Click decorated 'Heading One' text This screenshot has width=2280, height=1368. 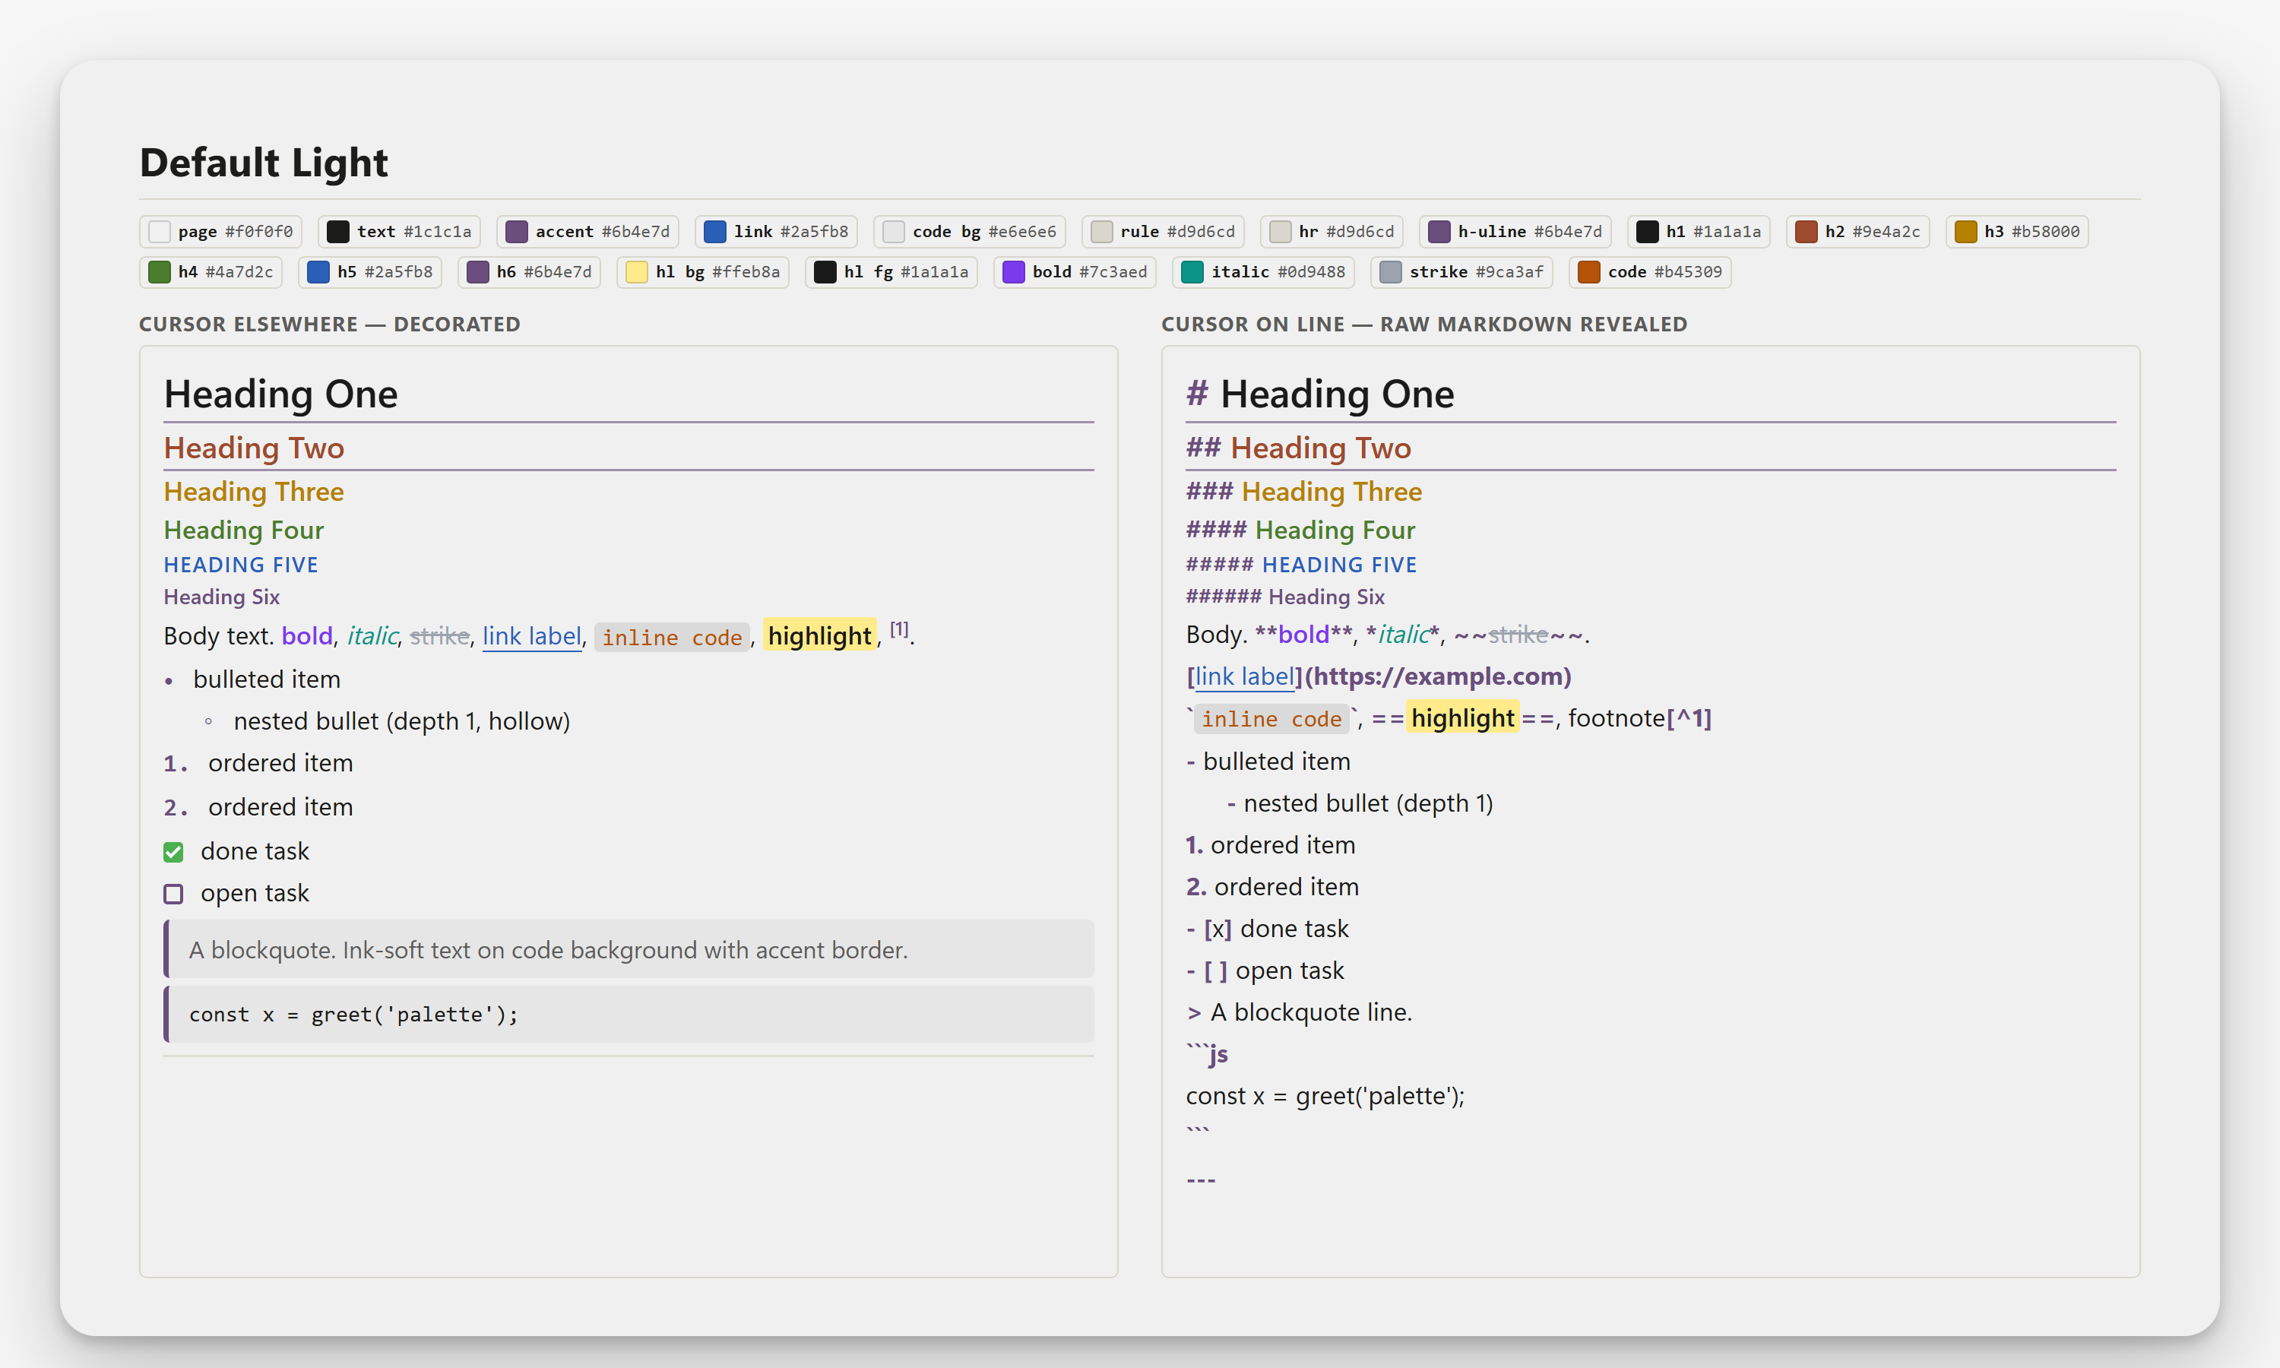[280, 394]
